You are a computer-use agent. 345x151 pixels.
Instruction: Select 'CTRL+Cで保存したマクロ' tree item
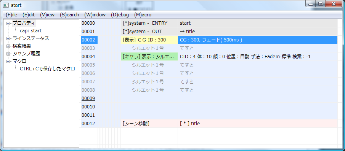[x=47, y=69]
